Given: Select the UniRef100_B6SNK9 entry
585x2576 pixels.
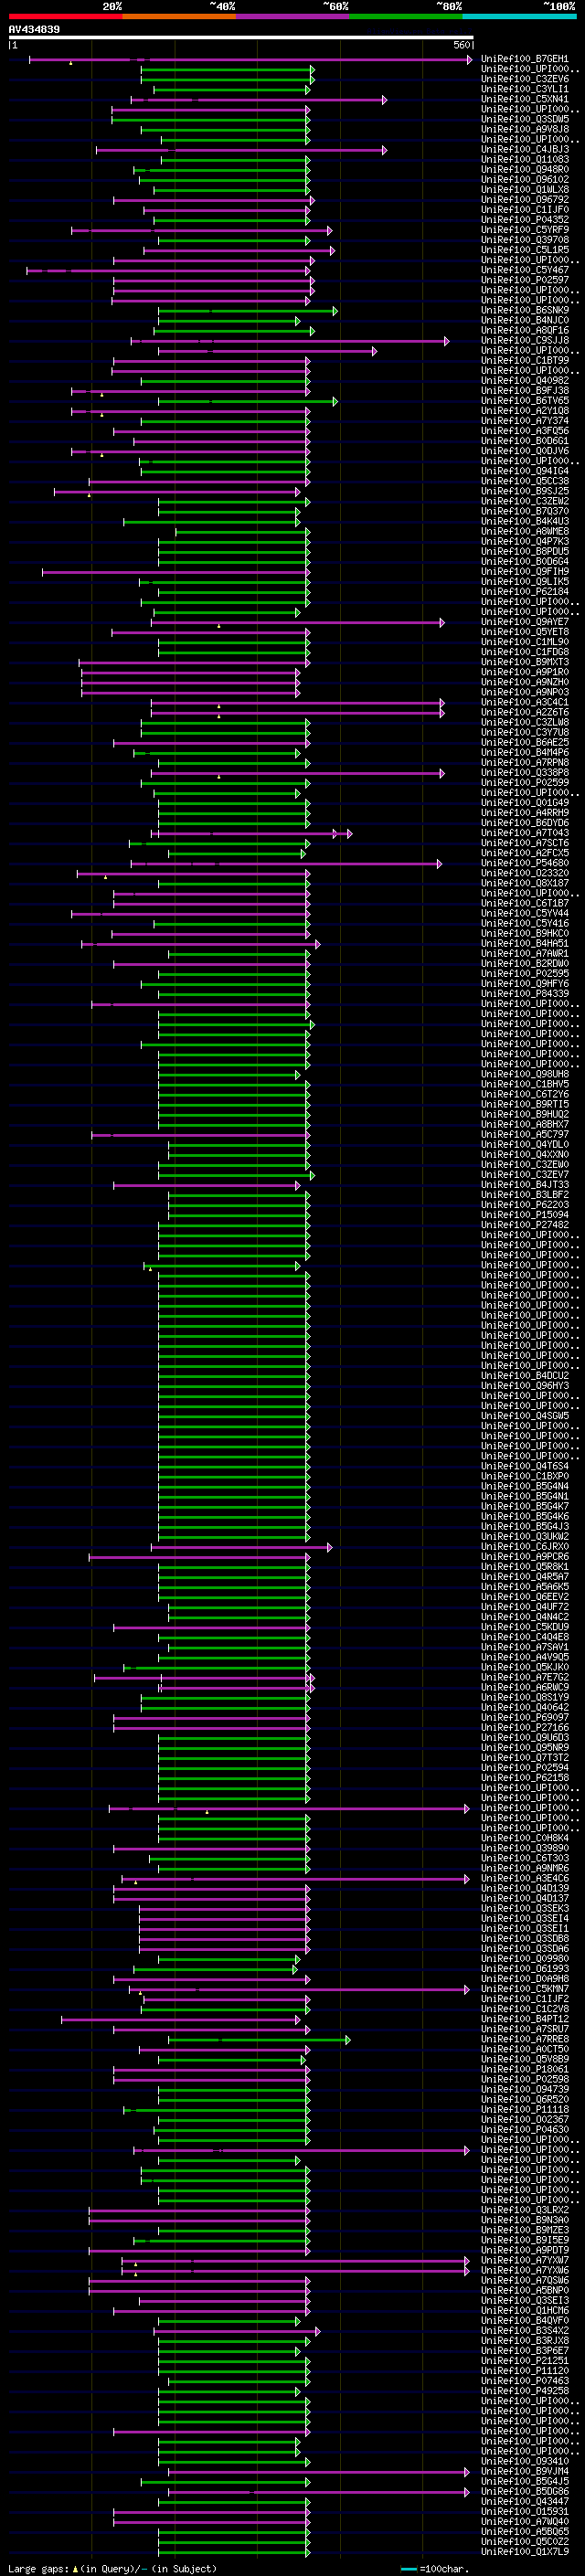Looking at the screenshot, I should pyautogui.click(x=524, y=310).
